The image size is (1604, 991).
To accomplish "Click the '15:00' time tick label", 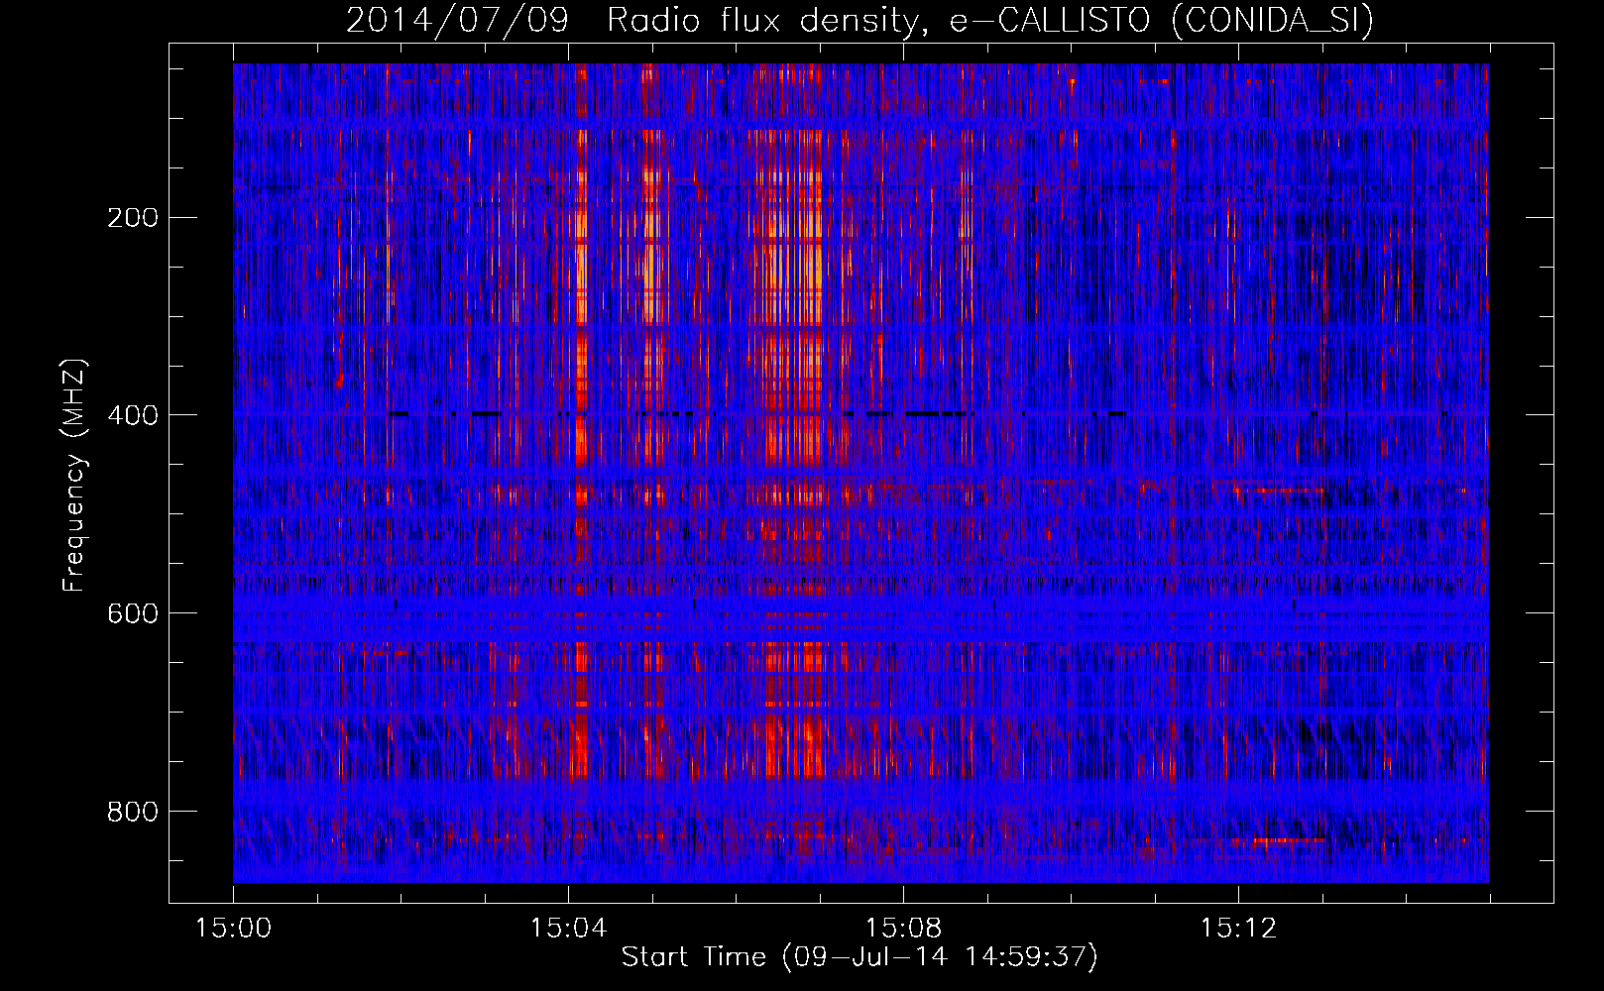I will (x=233, y=929).
